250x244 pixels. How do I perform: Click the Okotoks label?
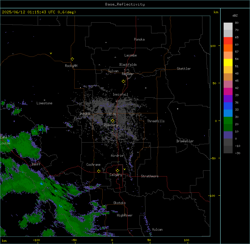119,203
